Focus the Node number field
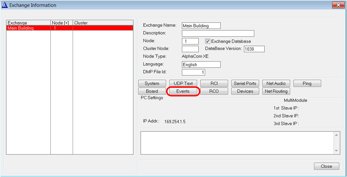 click(190, 41)
